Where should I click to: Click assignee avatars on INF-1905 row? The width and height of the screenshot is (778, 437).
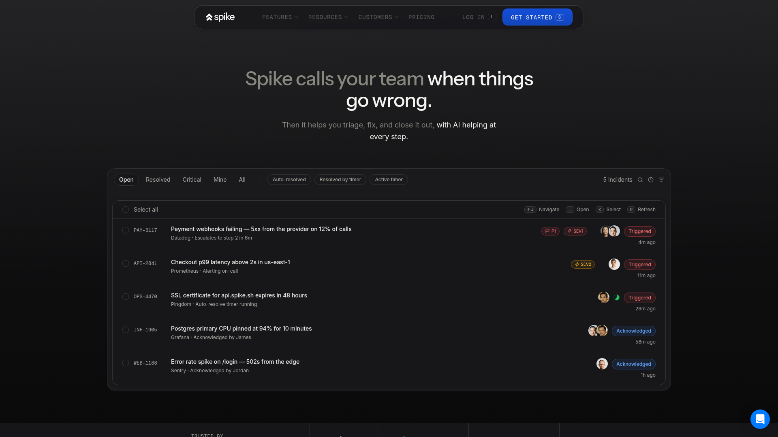598,331
